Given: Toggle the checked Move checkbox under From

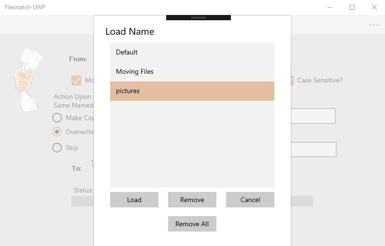Looking at the screenshot, I should (x=76, y=81).
